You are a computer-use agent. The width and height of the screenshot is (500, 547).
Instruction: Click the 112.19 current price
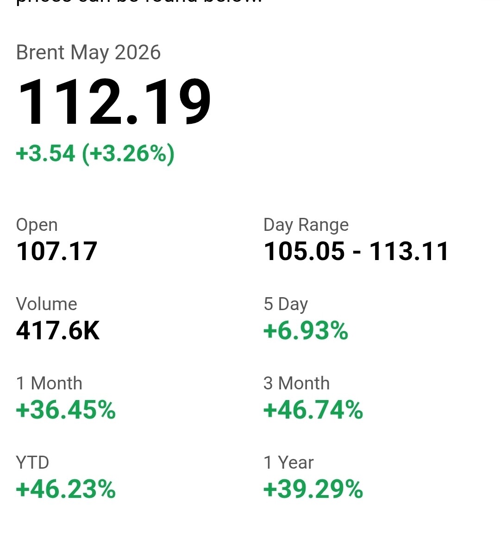[114, 103]
